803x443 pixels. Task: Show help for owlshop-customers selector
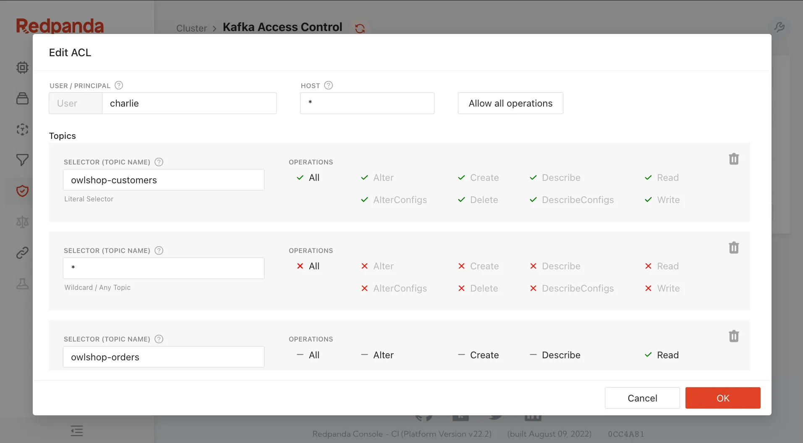[159, 162]
